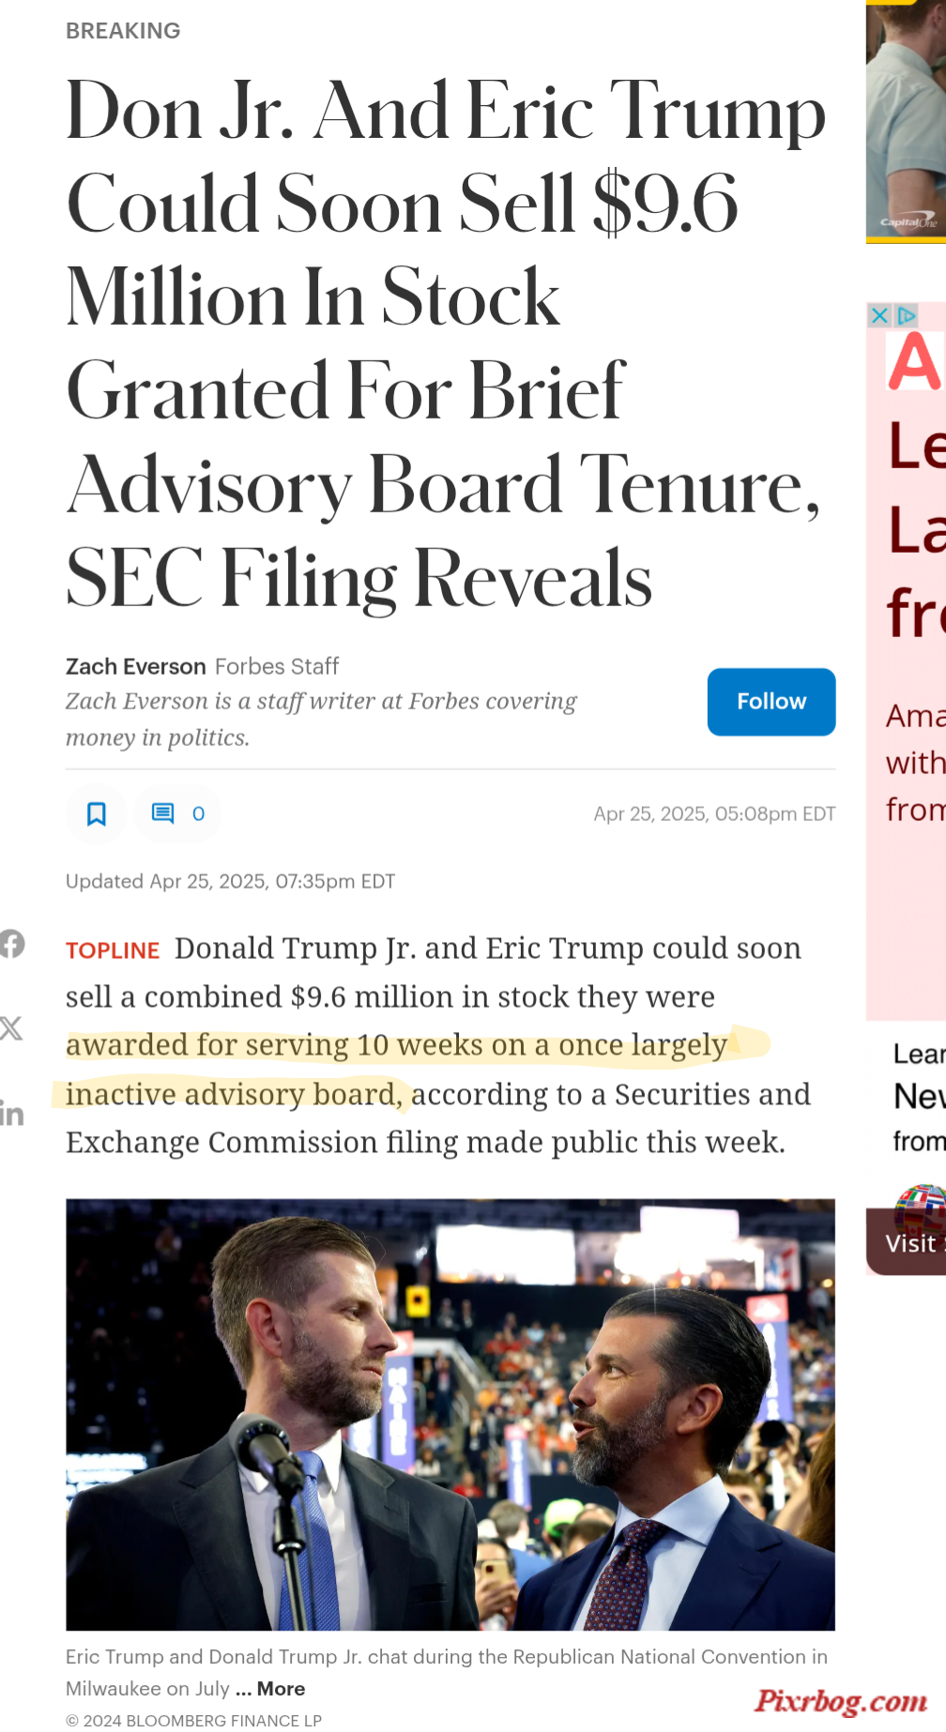The image size is (946, 1732).
Task: Follow author Zach Everson
Action: coord(771,702)
